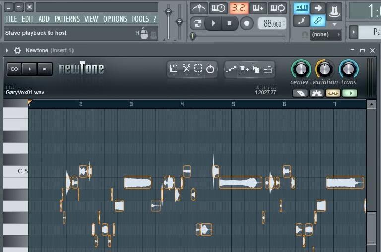Click the Newtone play button
The width and height of the screenshot is (381, 252).
(29, 69)
